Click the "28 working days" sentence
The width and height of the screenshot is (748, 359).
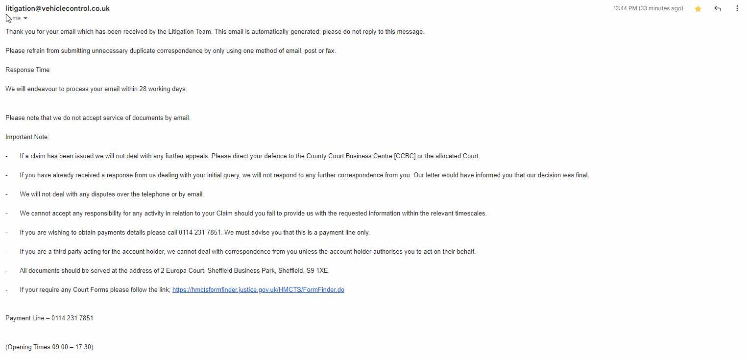(96, 89)
